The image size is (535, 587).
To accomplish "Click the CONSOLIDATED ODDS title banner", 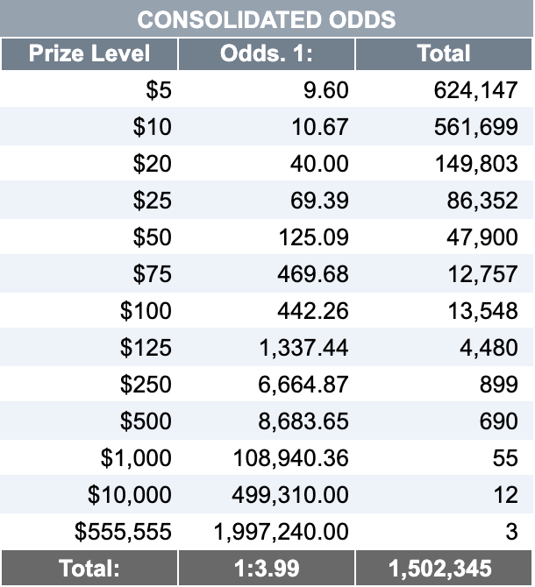I will (x=267, y=18).
